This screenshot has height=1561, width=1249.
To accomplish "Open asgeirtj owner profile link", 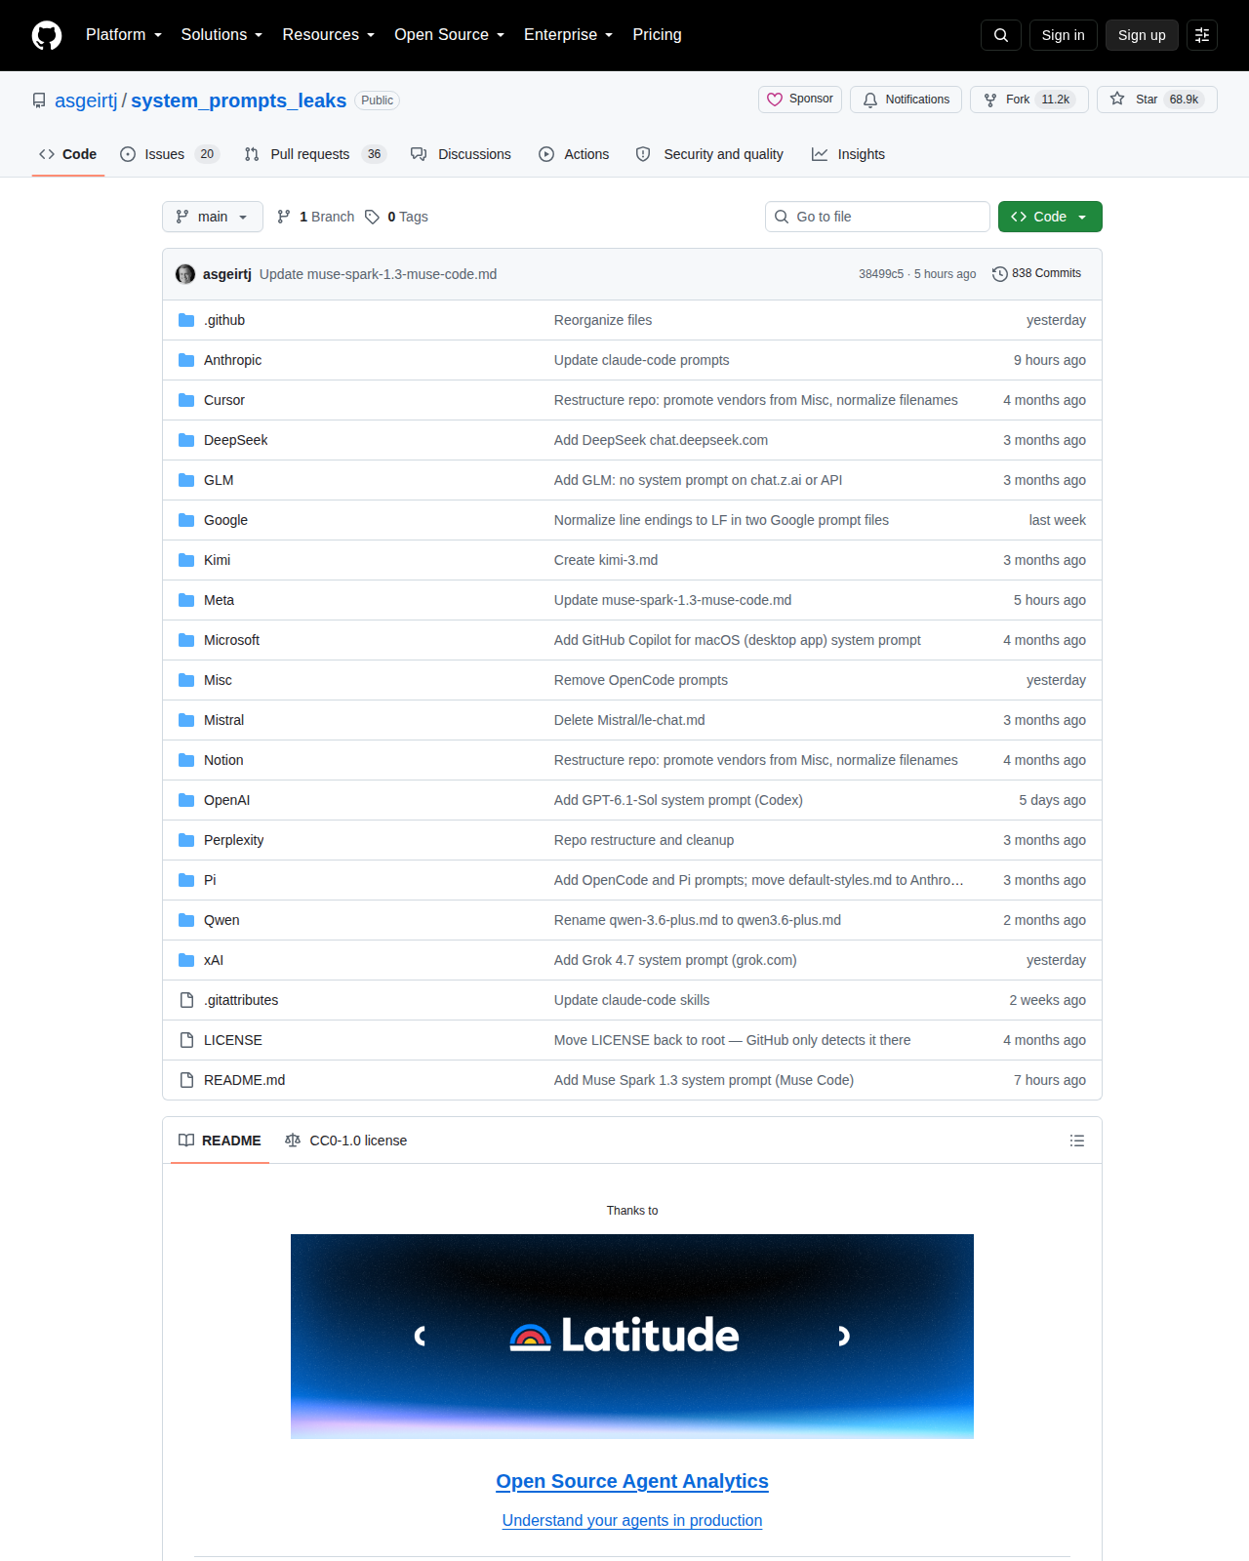I will pos(86,100).
